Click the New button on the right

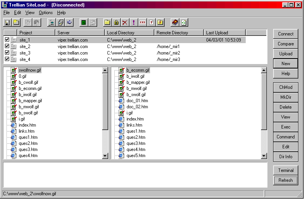coord(286,64)
